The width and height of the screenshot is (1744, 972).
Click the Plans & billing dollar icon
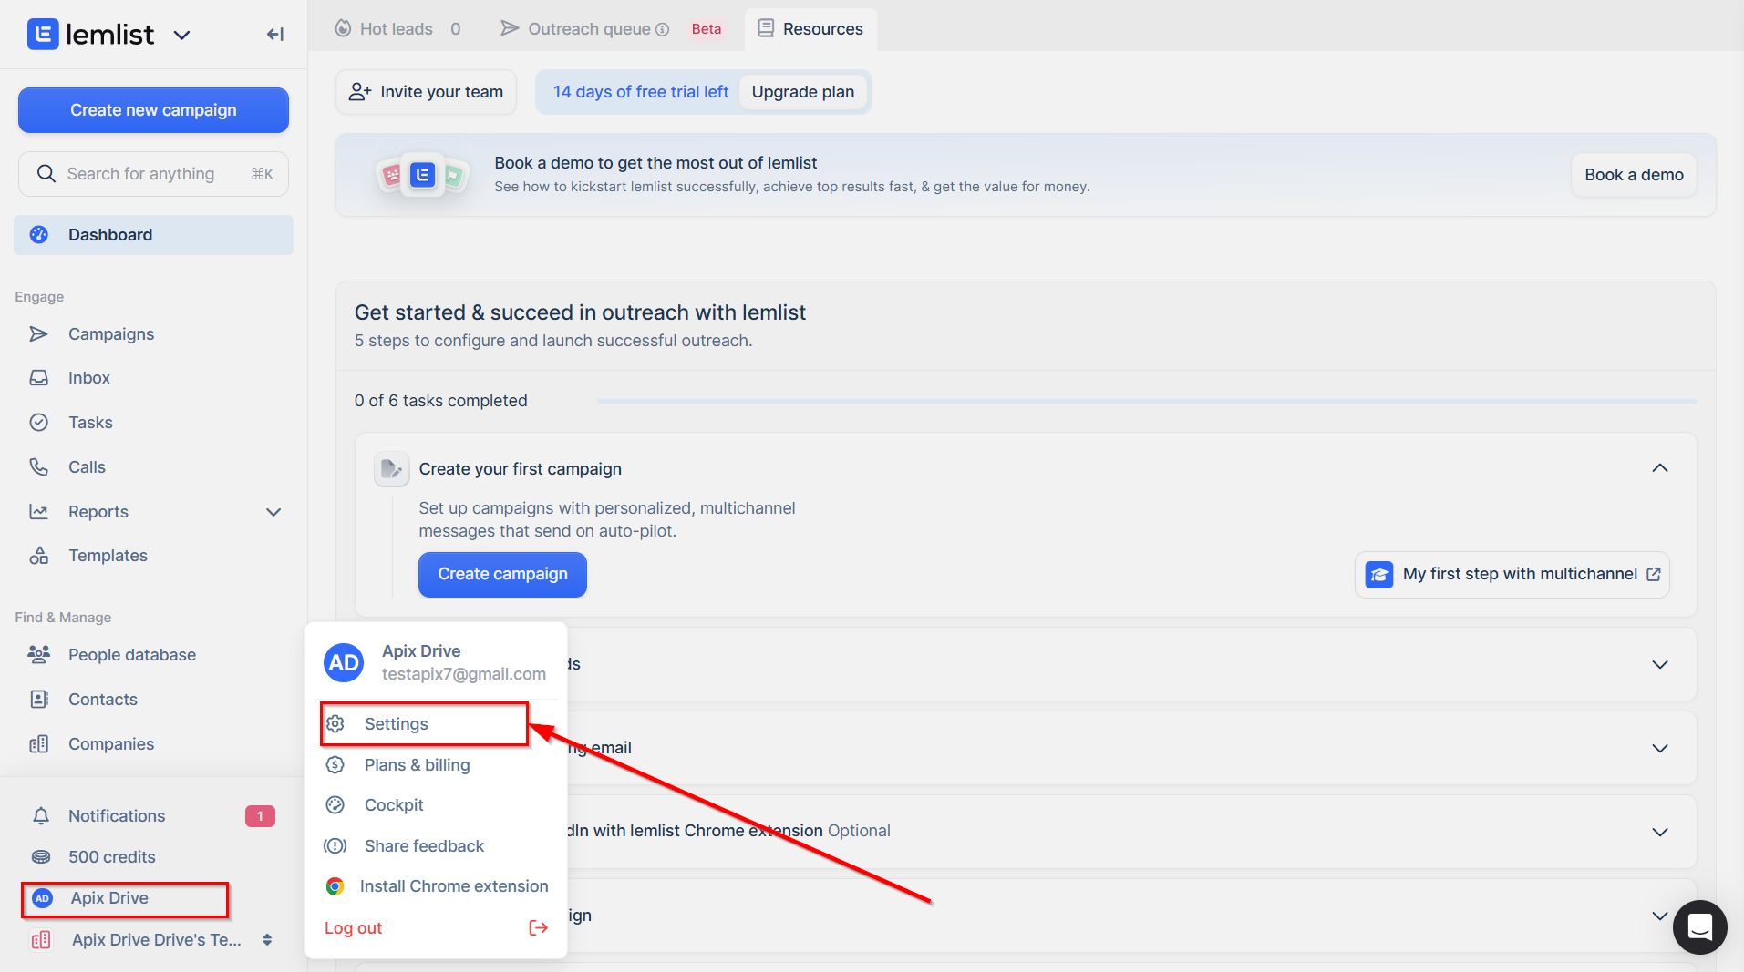tap(335, 765)
